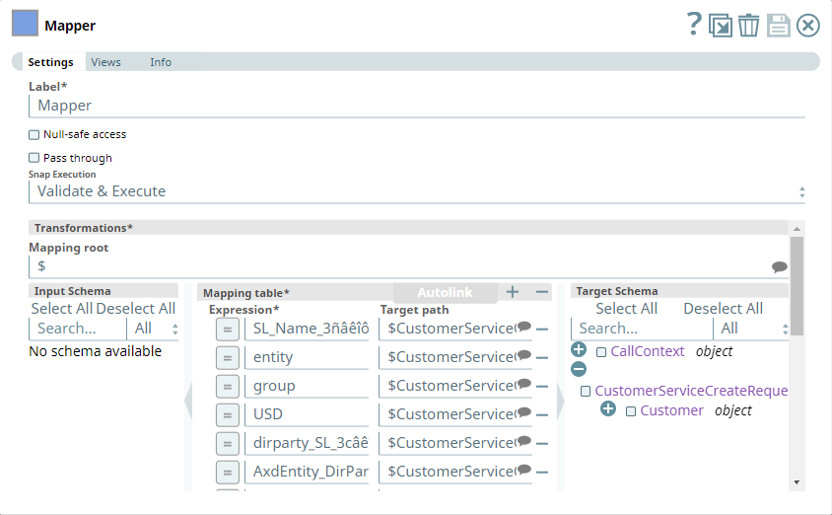Click the save floppy disk icon
The image size is (832, 515).
[x=779, y=25]
